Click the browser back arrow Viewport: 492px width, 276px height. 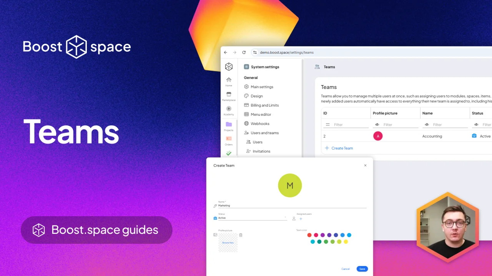coord(226,53)
